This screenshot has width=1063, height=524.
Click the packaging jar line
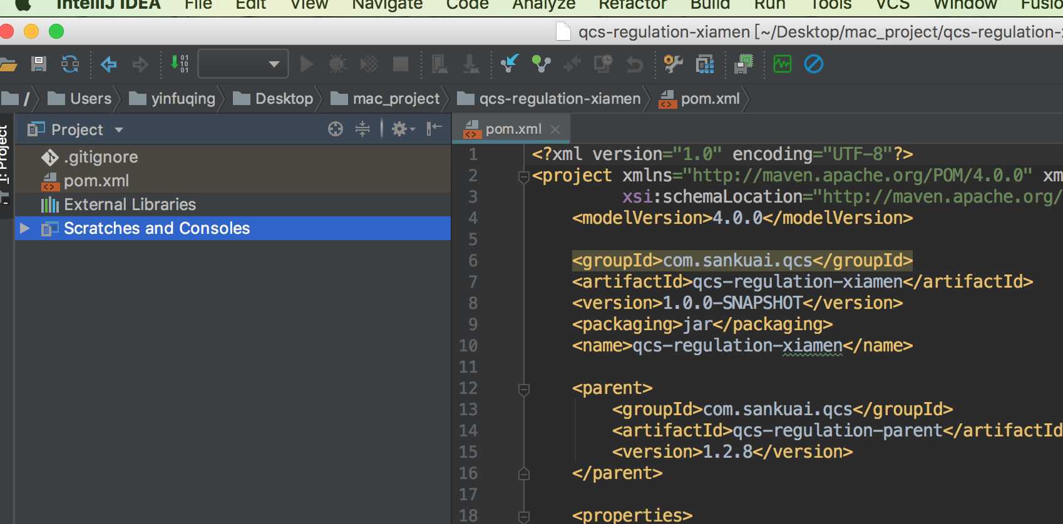702,325
